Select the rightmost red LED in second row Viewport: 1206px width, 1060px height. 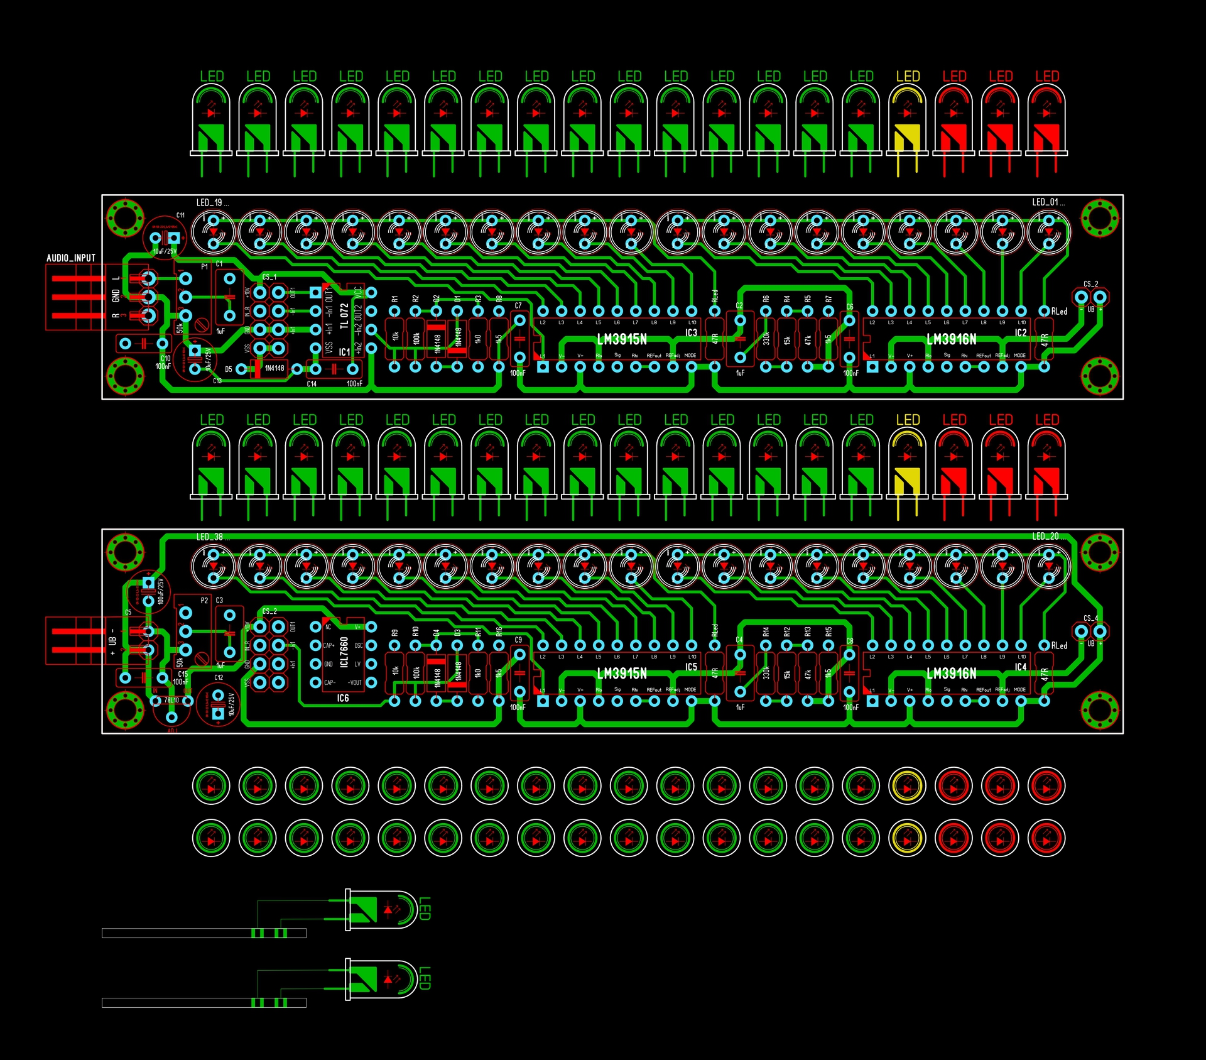(1046, 466)
